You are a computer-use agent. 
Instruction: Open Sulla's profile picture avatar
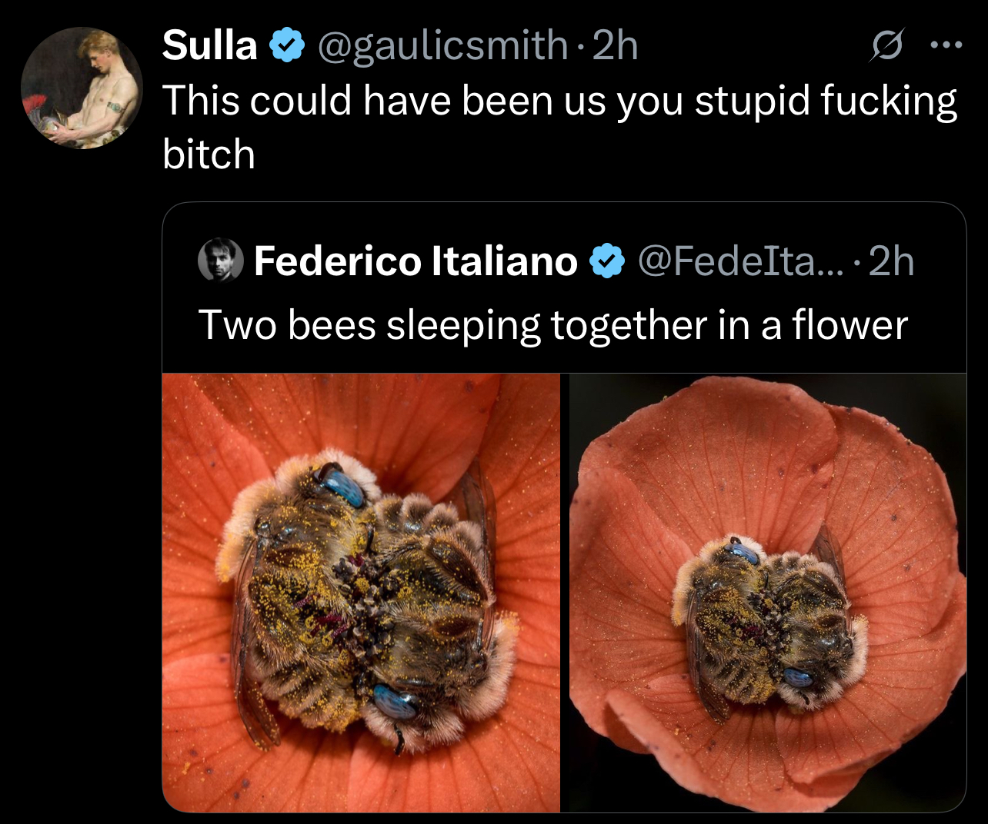pos(82,88)
